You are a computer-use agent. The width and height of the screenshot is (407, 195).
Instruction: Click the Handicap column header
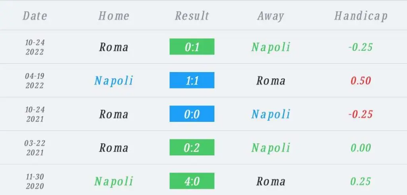coord(361,16)
